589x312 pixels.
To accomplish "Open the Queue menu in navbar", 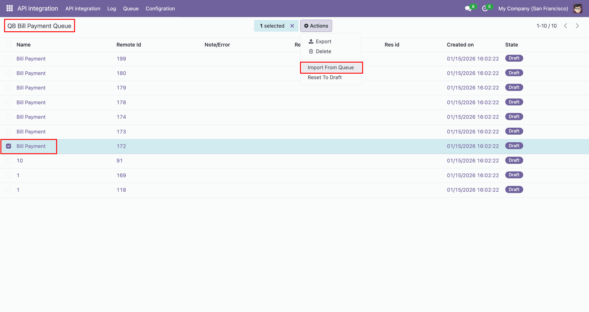I will 131,9.
